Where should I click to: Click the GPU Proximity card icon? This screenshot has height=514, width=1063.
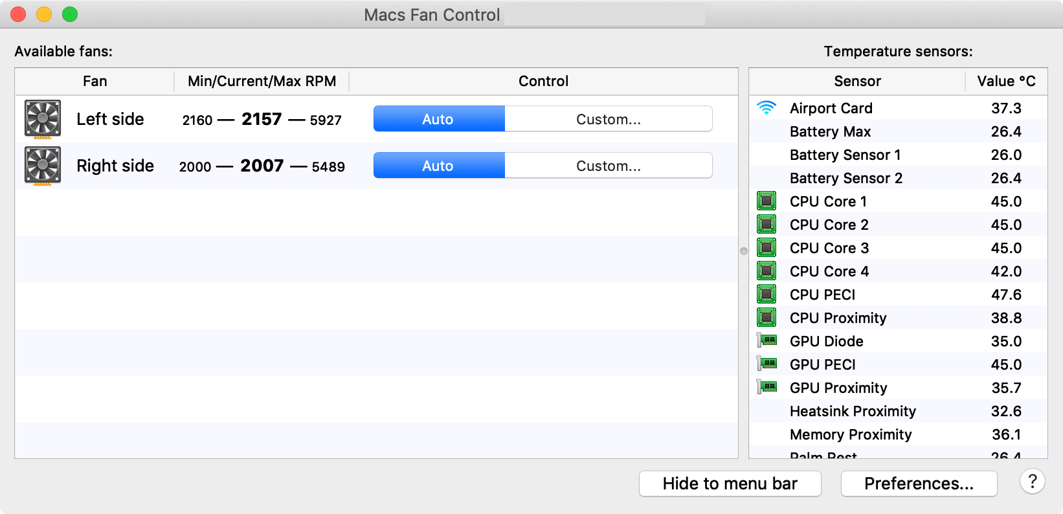click(766, 387)
